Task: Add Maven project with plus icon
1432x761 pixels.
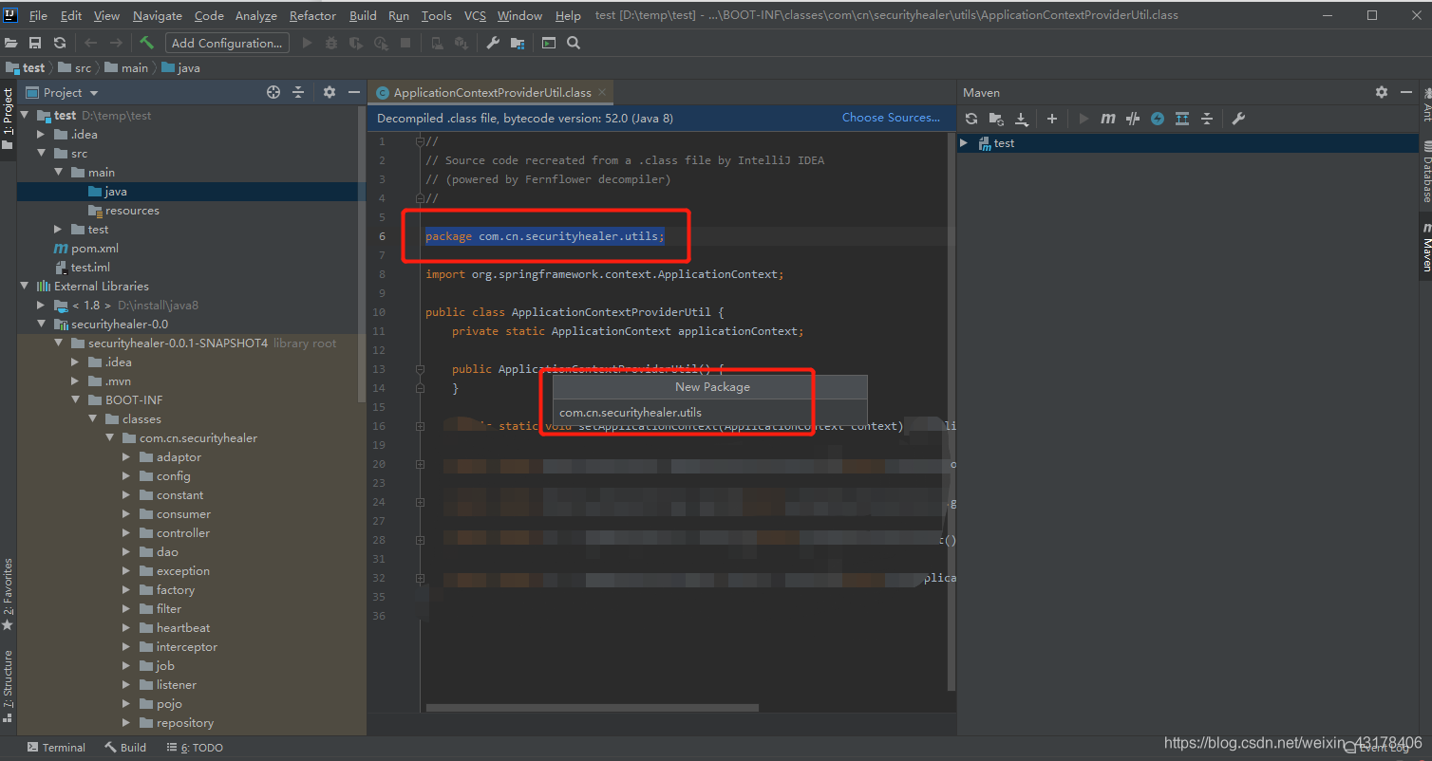Action: [1052, 119]
